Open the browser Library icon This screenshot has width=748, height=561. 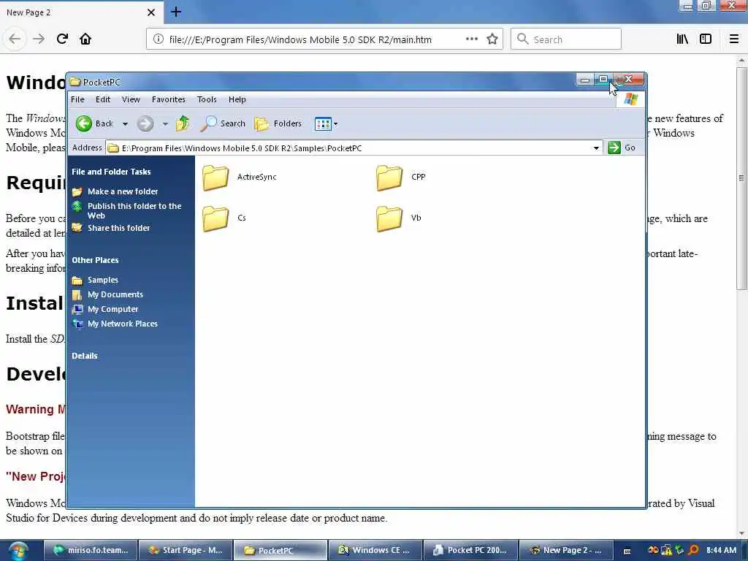pos(682,39)
